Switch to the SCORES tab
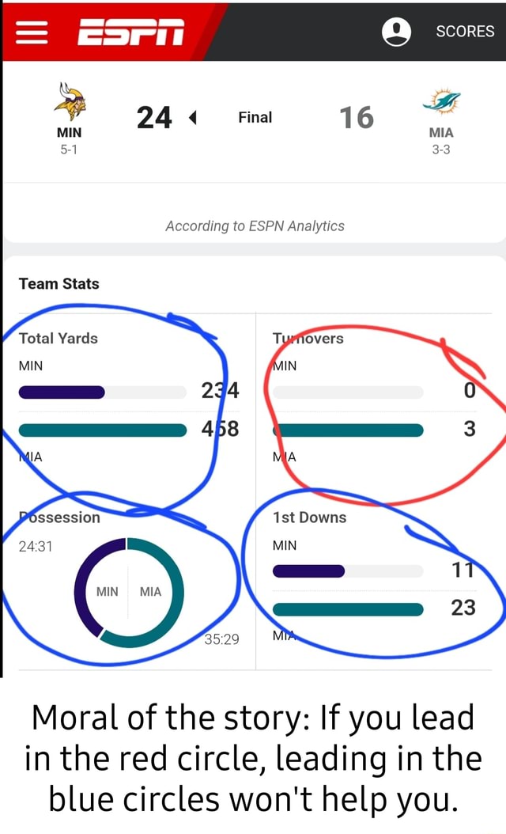The height and width of the screenshot is (834, 506). tap(465, 32)
